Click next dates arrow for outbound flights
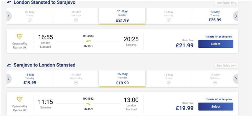This screenshot has height=116, width=252. [236, 16]
